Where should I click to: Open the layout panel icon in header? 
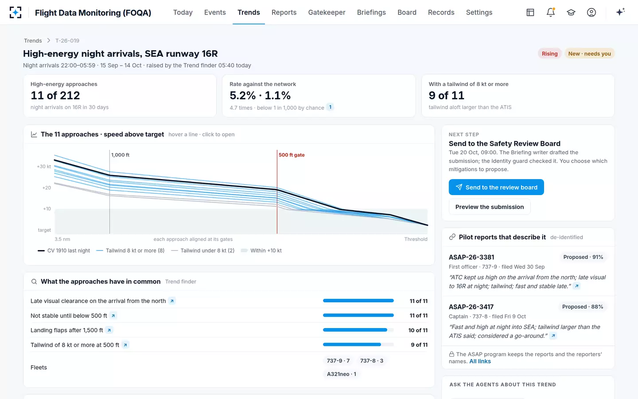530,12
